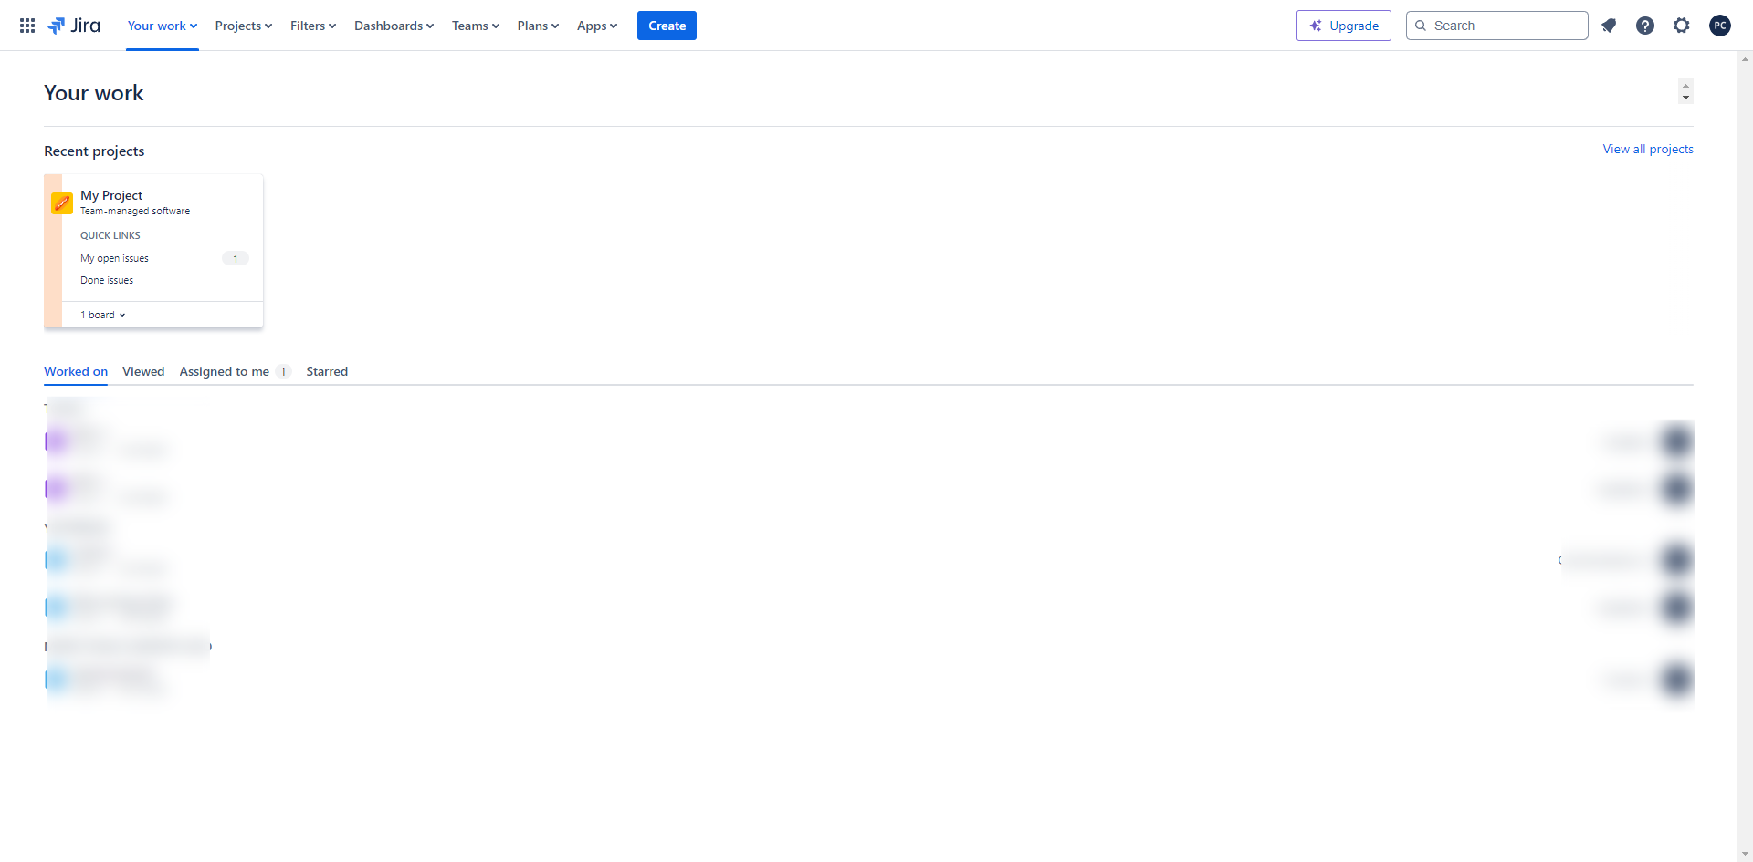
Task: Open the notifications bell icon
Action: [1609, 26]
